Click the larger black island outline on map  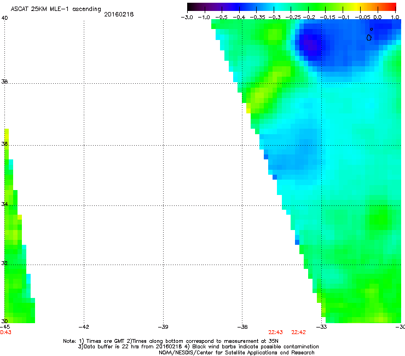[369, 37]
